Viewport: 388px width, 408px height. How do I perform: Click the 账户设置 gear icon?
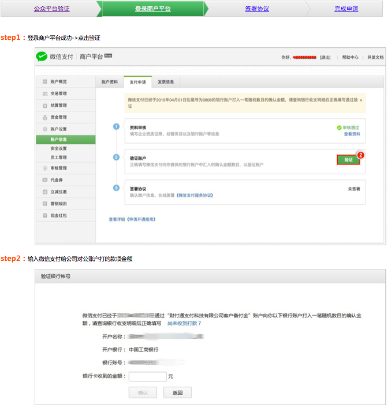click(x=45, y=129)
